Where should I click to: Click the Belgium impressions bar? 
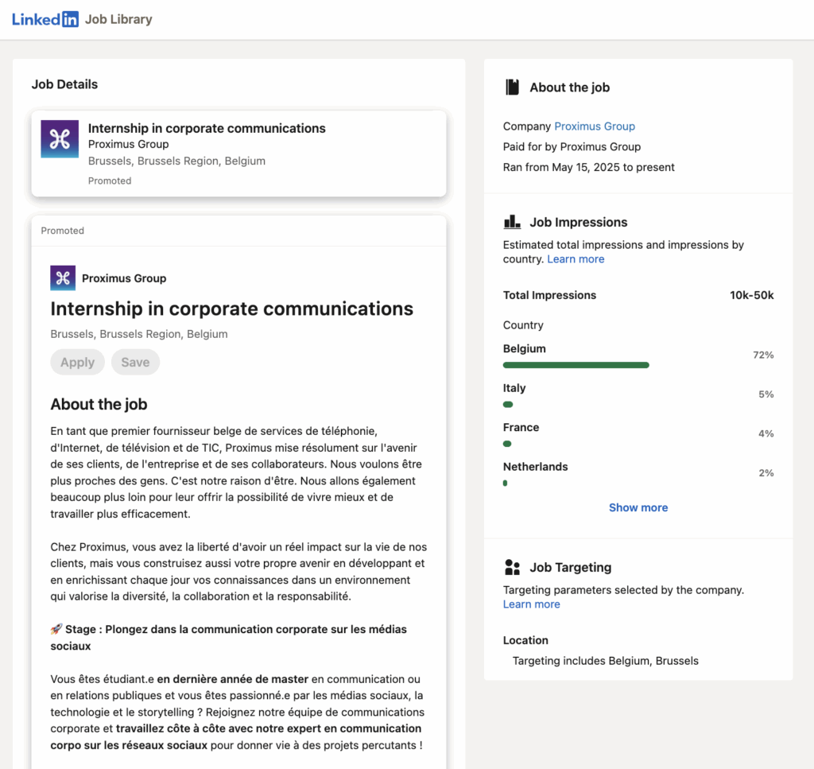576,365
